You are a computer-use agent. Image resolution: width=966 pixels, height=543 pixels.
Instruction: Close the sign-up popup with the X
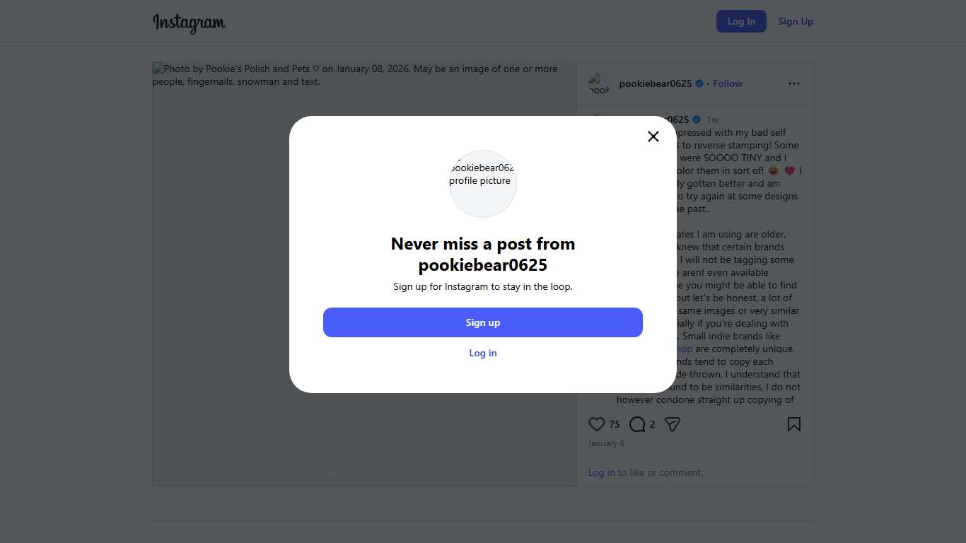pos(653,136)
